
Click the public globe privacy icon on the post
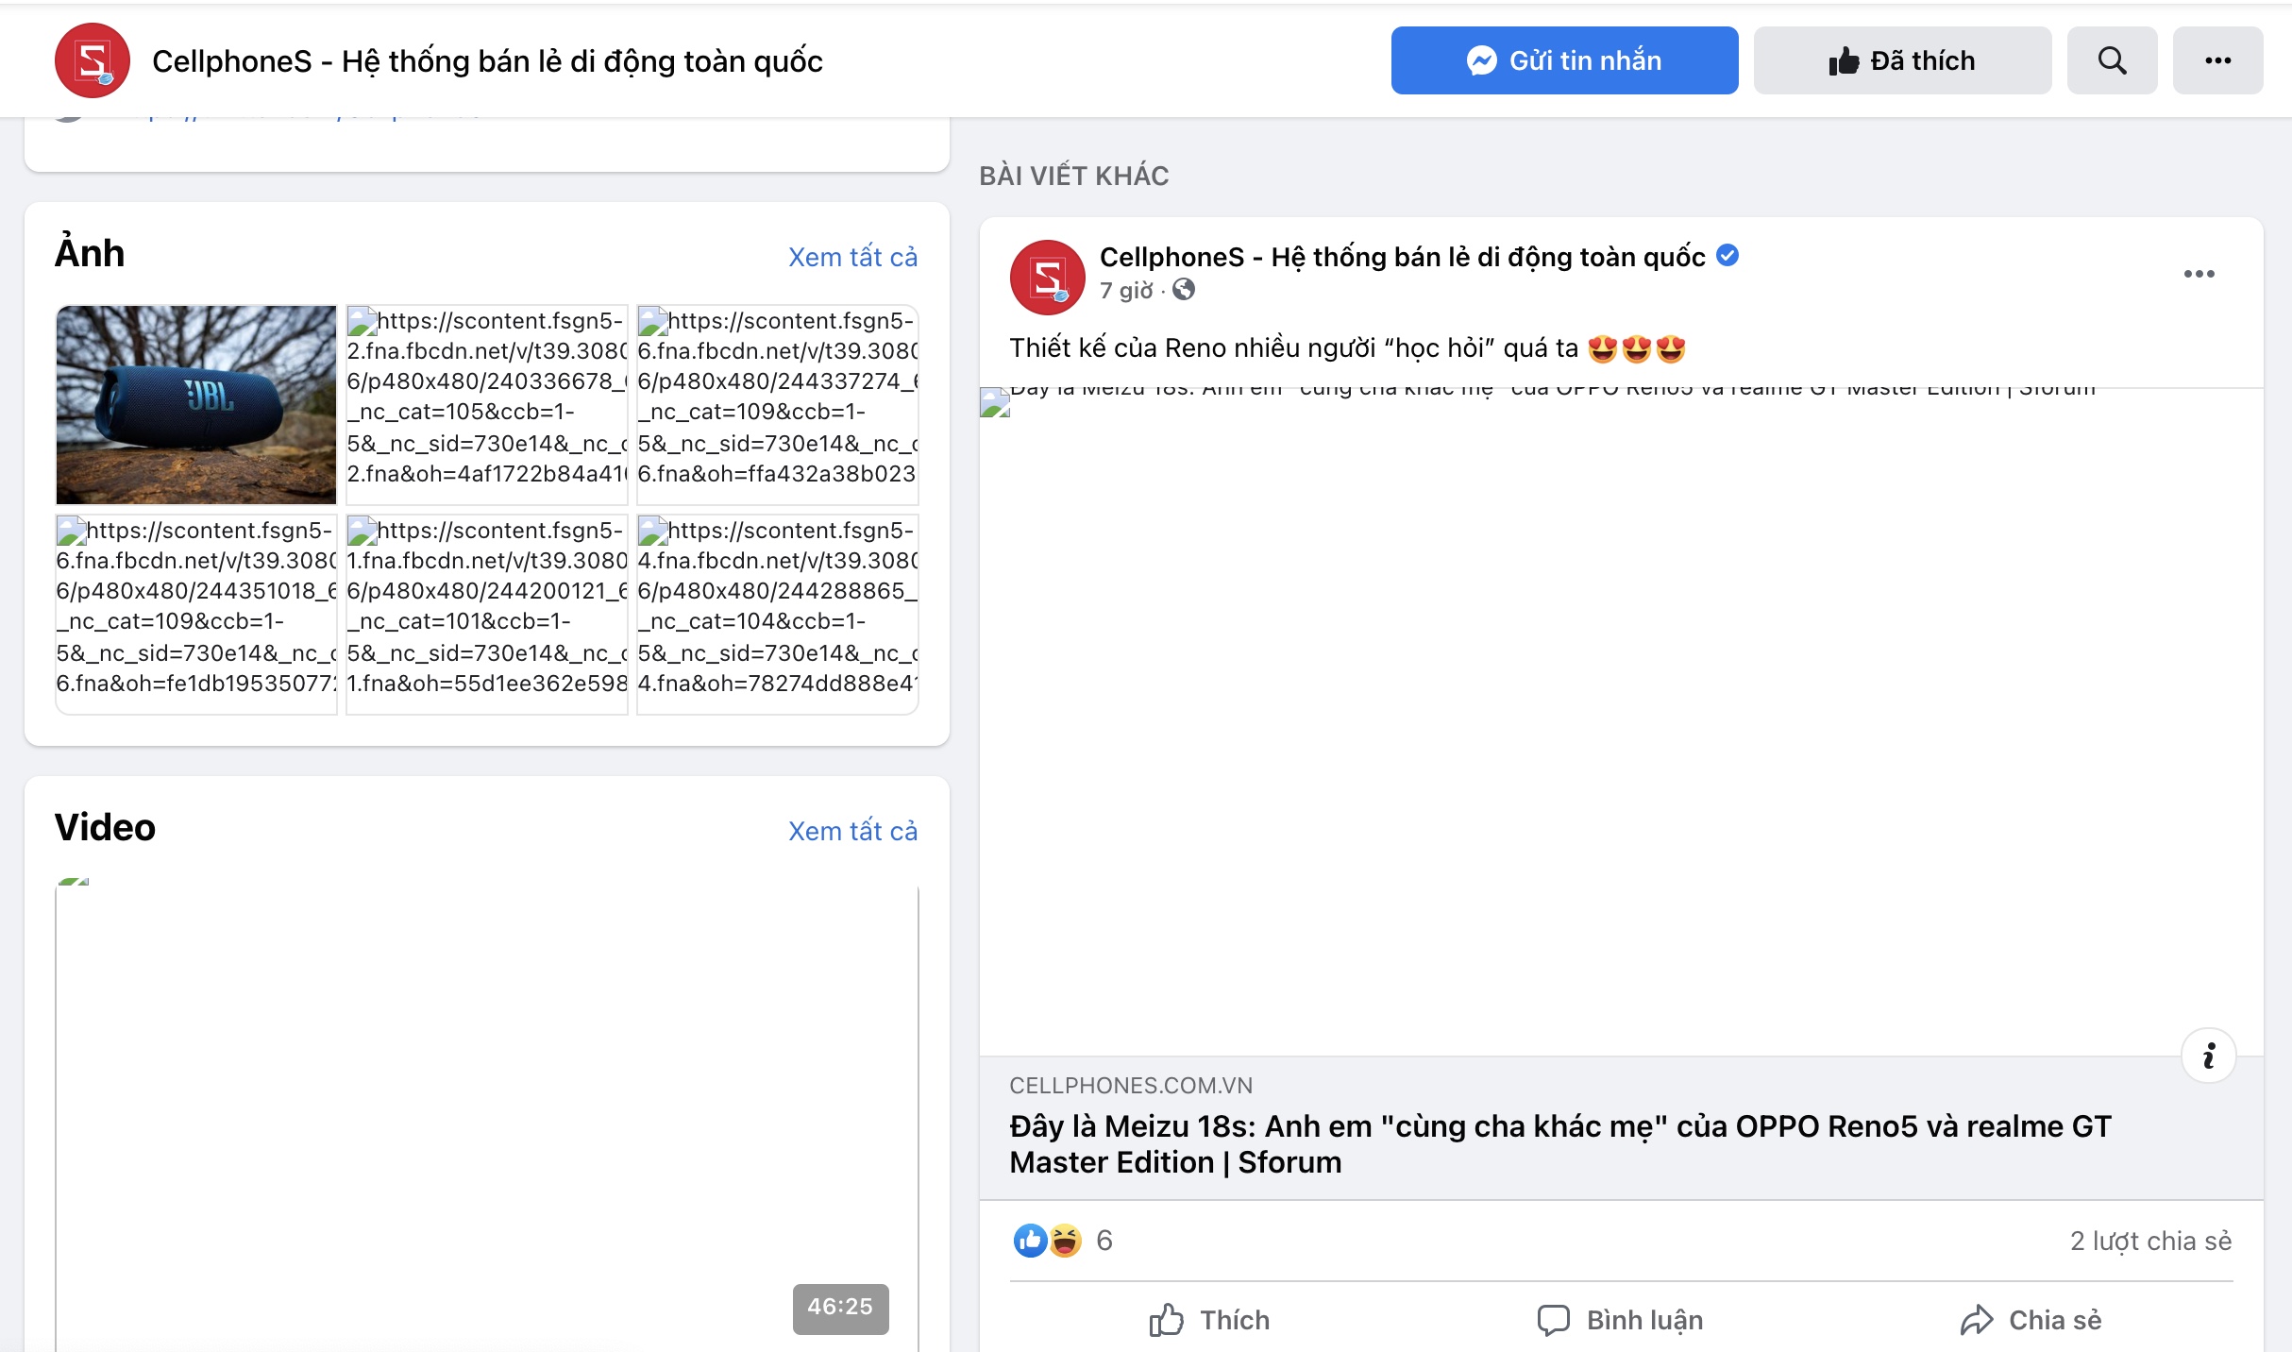[1184, 290]
